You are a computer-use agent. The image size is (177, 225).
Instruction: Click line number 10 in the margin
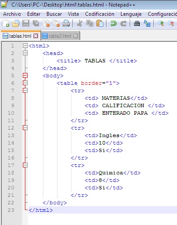point(11,113)
